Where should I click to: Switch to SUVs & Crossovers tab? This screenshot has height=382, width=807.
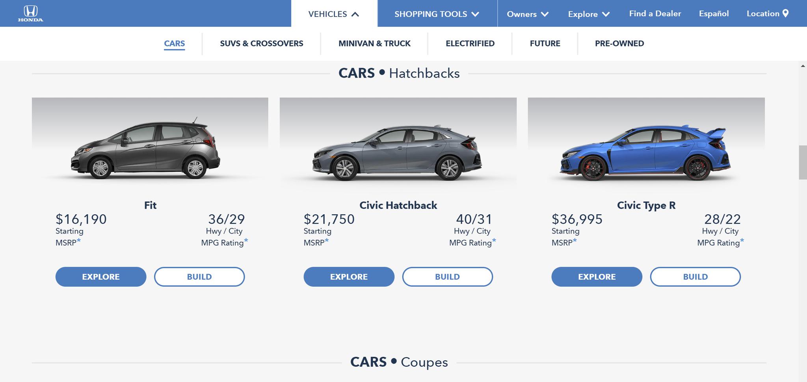point(261,44)
